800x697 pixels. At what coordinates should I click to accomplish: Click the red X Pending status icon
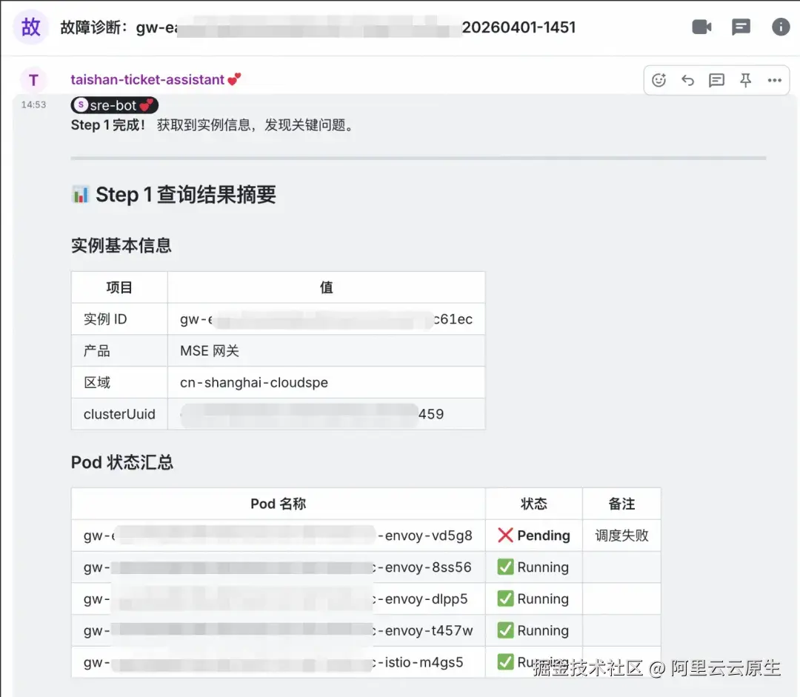coord(511,535)
